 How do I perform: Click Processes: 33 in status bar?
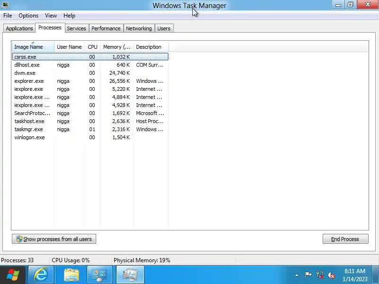tap(17, 260)
